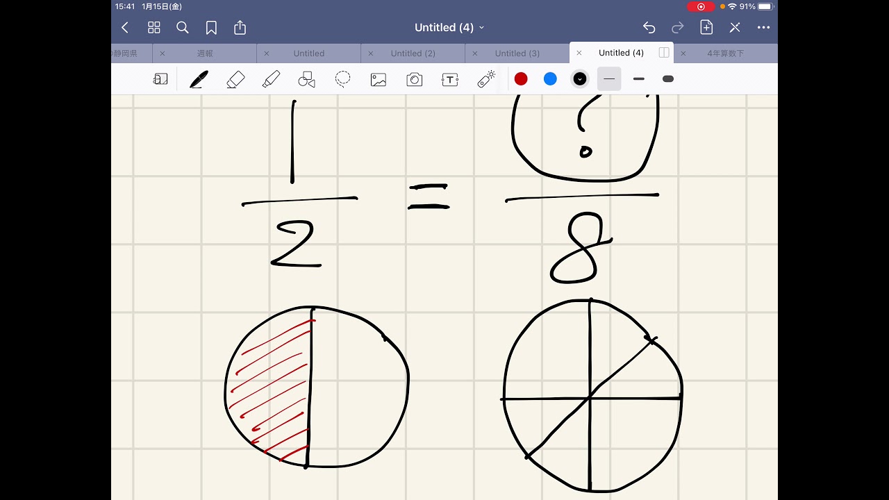Close the Untitled (2) tab

[371, 53]
